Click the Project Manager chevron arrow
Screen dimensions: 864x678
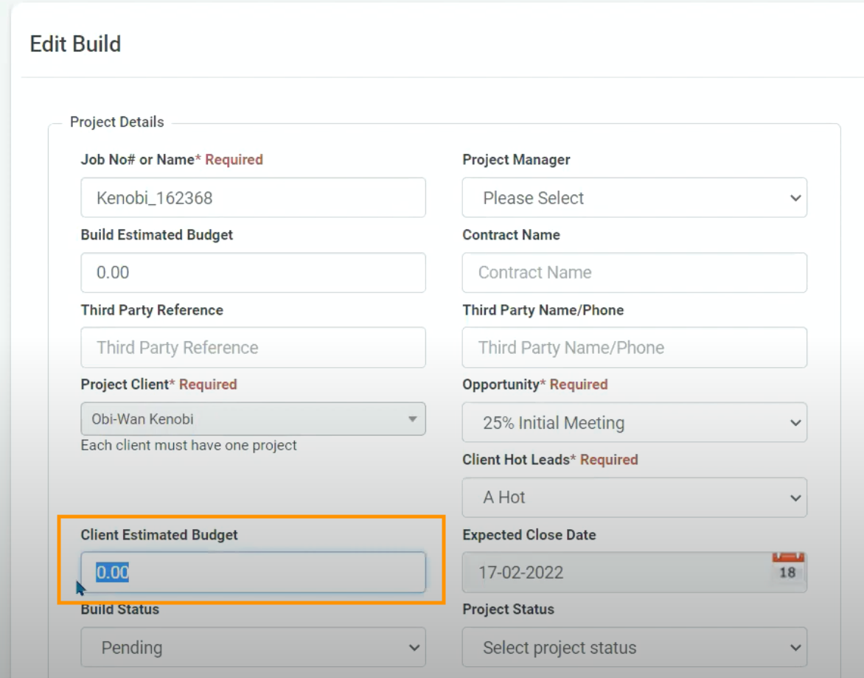point(795,198)
